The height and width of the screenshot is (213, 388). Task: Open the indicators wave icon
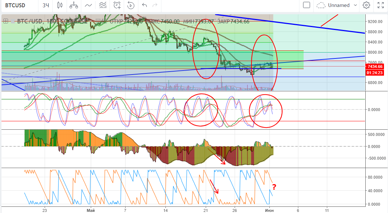[88, 5]
